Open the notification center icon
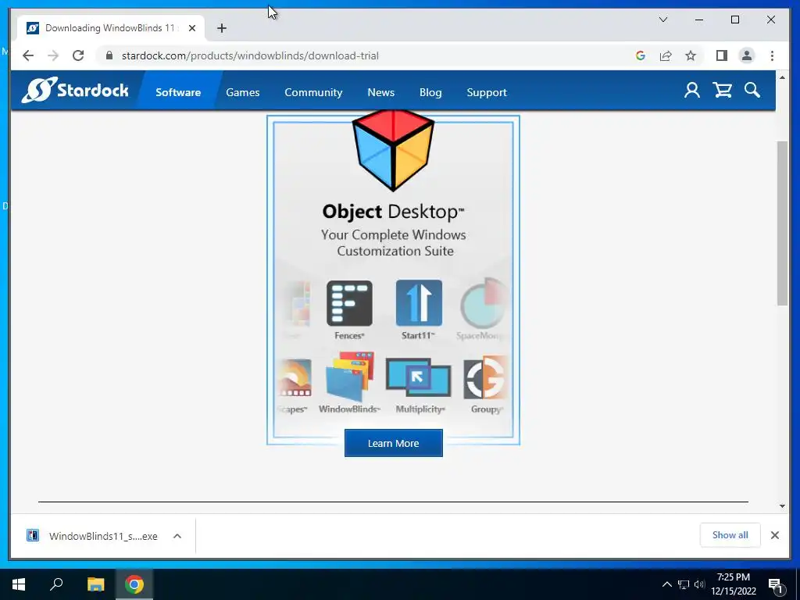The width and height of the screenshot is (800, 600). (x=776, y=585)
